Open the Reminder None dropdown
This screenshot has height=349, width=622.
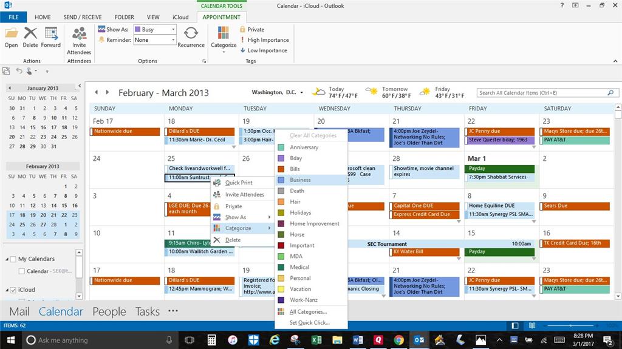coord(173,40)
